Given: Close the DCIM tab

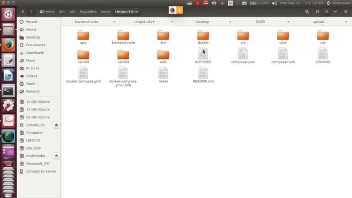Looking at the screenshot, I should click(x=288, y=22).
